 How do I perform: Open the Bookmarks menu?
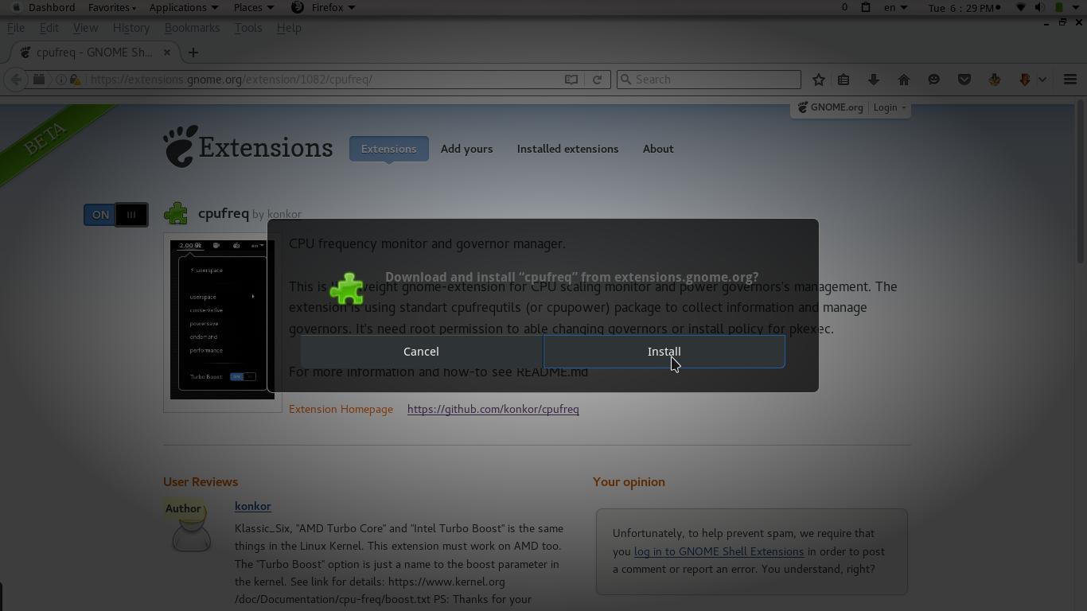point(192,28)
